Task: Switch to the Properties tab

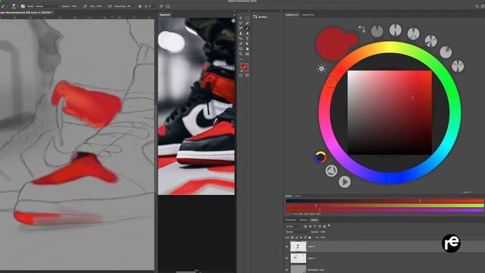Action: coord(290,220)
